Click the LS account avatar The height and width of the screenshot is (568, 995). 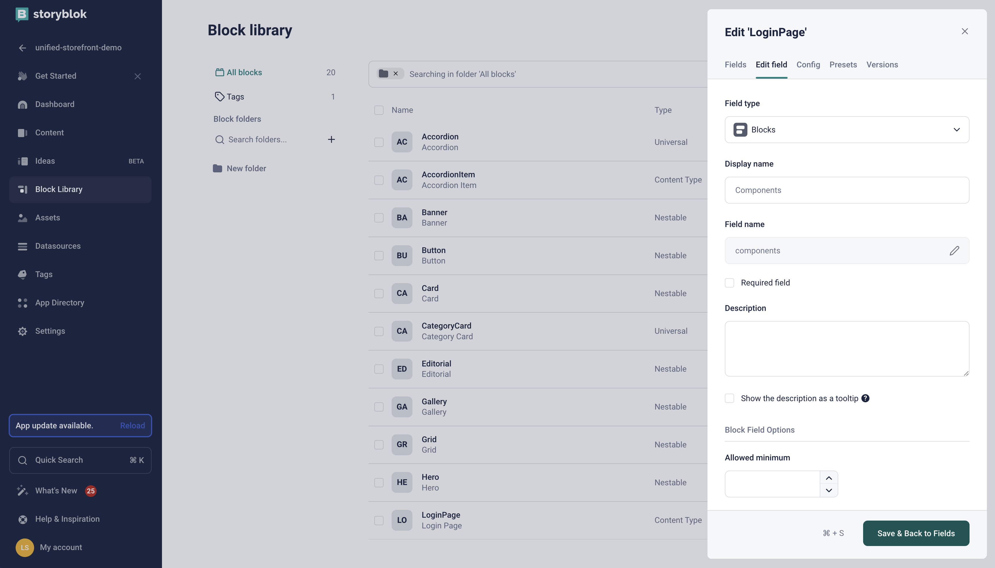[x=25, y=547]
